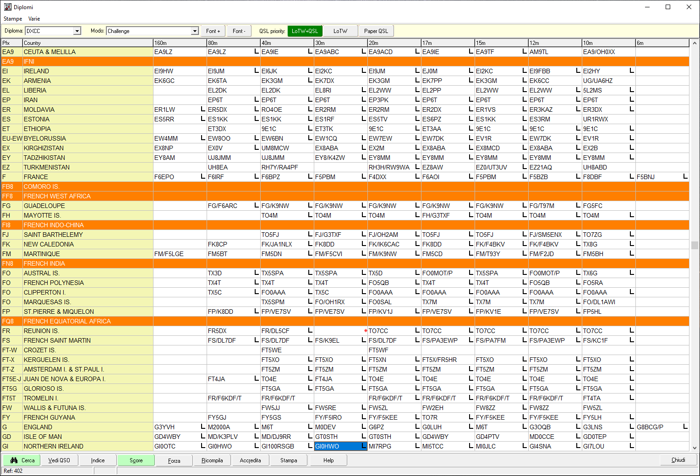
Task: Click the Diplomi app icon in title bar
Action: click(x=7, y=7)
